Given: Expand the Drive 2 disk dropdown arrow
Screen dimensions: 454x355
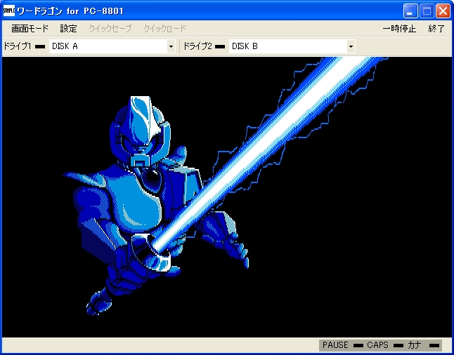Looking at the screenshot, I should pos(351,46).
